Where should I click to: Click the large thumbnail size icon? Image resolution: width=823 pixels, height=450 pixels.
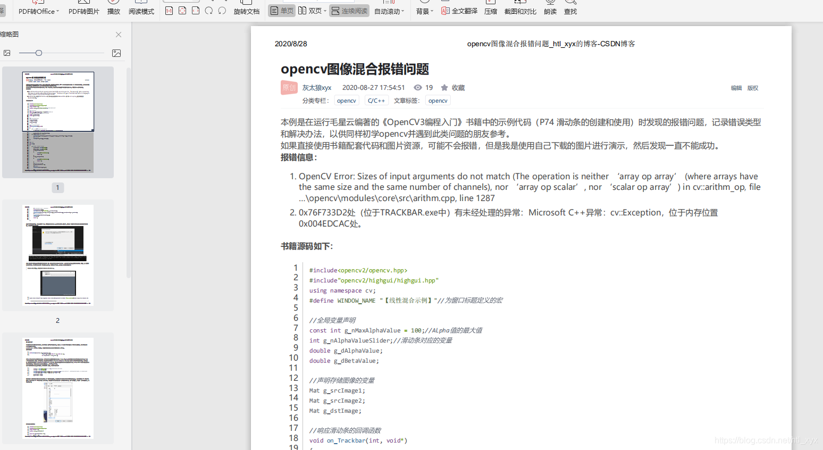tap(116, 53)
